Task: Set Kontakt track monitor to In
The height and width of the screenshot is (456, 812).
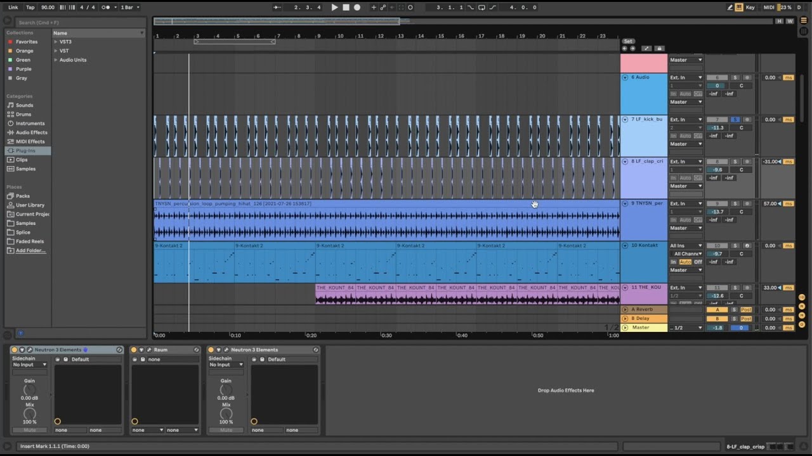Action: [674, 262]
